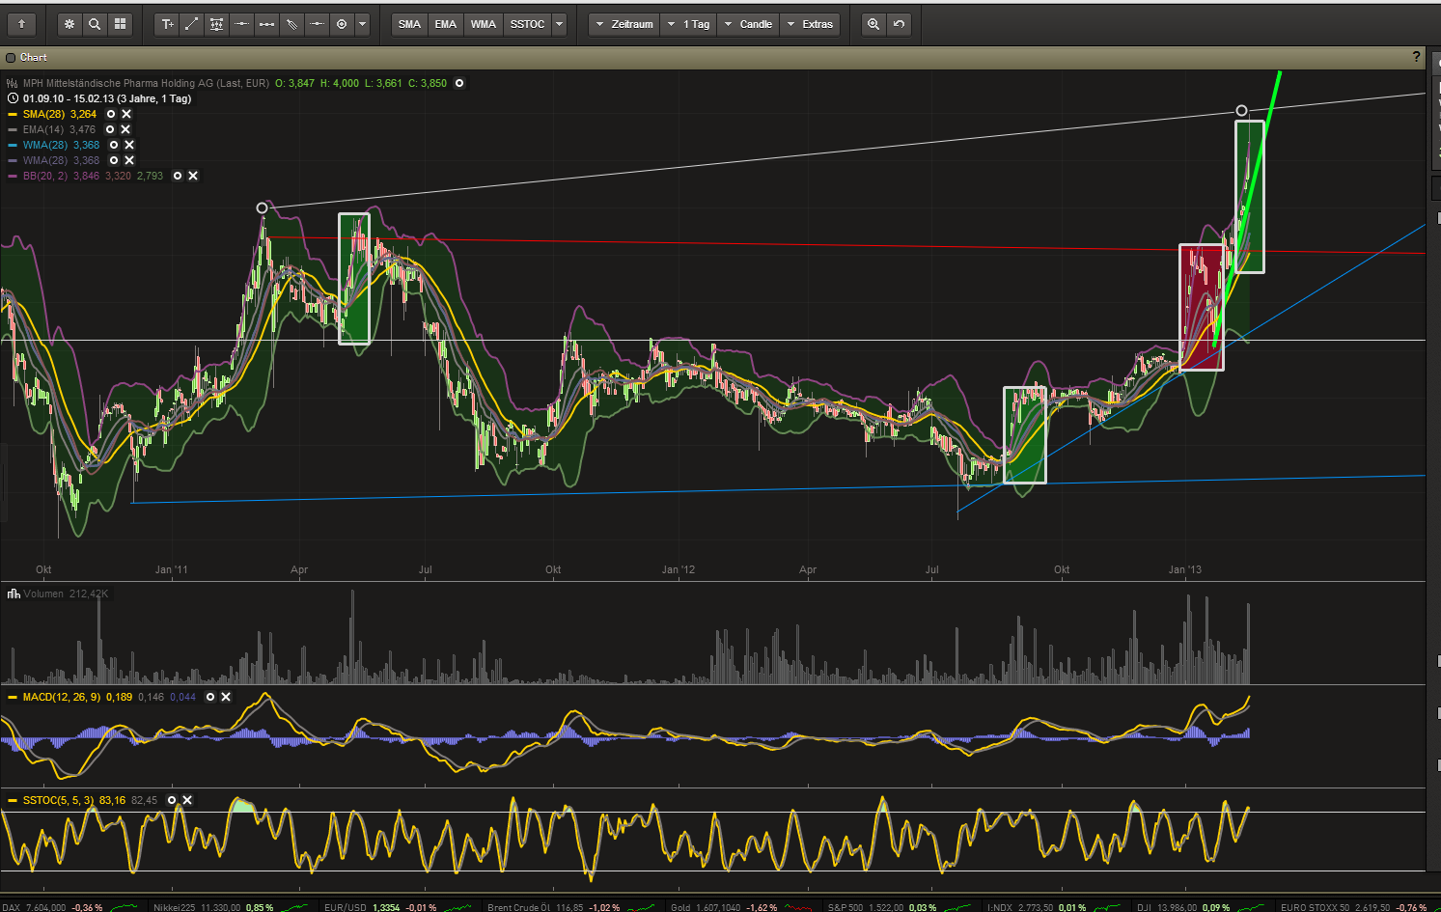Remove the SMA(28) indicator

(x=126, y=114)
